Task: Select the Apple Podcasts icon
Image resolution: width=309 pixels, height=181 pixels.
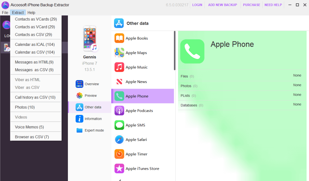Action: click(119, 111)
